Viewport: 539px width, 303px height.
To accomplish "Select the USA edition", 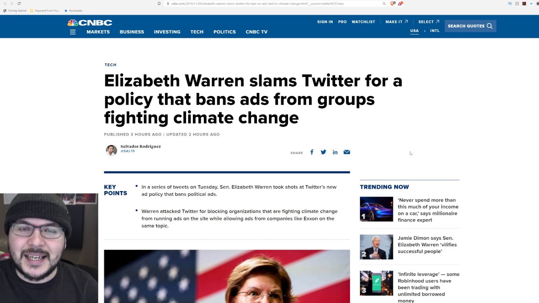I will 414,31.
